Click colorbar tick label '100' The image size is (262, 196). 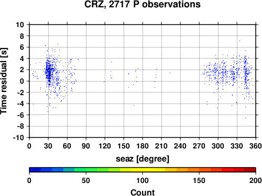point(143,180)
